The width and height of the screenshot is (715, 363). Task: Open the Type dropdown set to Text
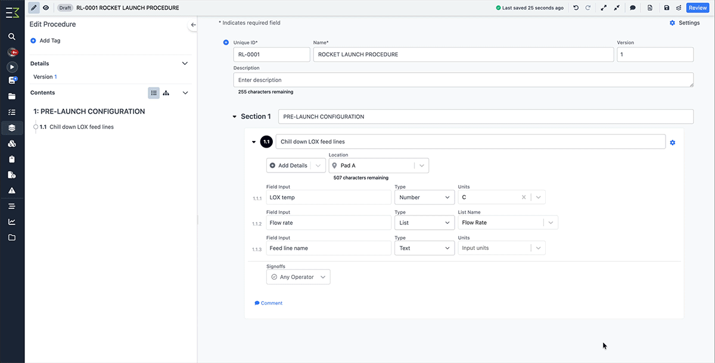click(x=425, y=248)
